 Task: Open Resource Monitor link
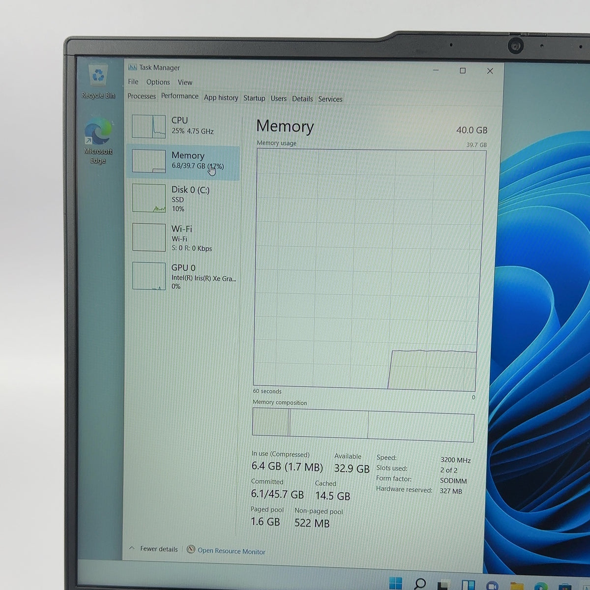click(x=231, y=551)
